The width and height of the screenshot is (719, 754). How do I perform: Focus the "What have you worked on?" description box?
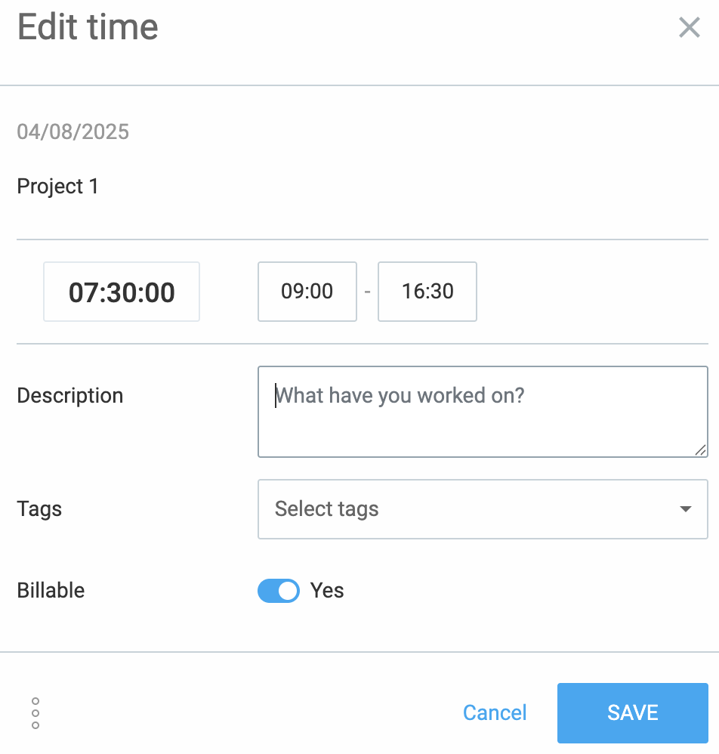pyautogui.click(x=482, y=412)
